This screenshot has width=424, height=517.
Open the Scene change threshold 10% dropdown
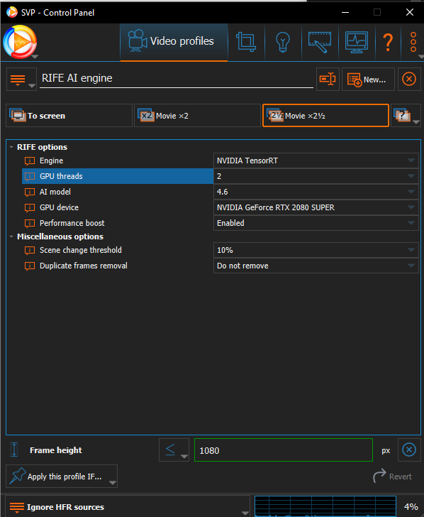pyautogui.click(x=316, y=250)
